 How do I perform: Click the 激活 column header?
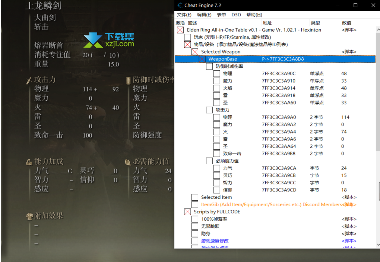[x=180, y=23]
